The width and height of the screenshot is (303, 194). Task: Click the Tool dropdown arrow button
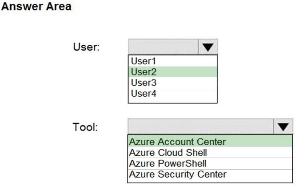click(x=283, y=127)
